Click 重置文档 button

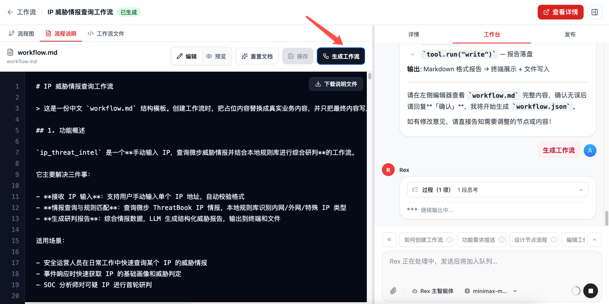257,56
